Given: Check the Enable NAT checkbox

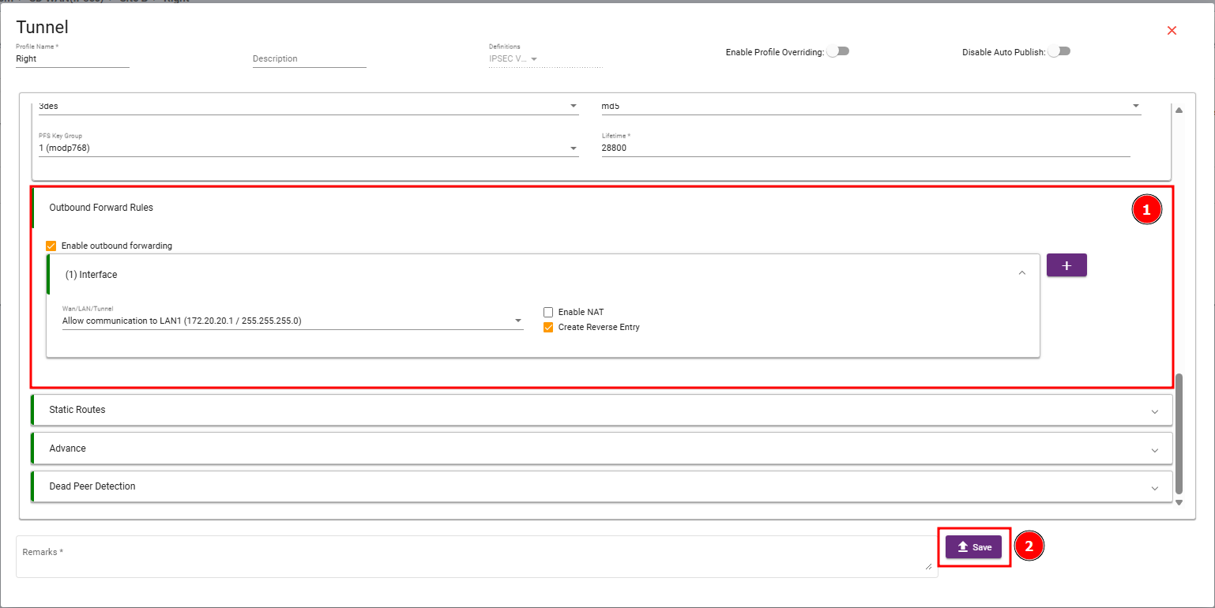Looking at the screenshot, I should (548, 312).
